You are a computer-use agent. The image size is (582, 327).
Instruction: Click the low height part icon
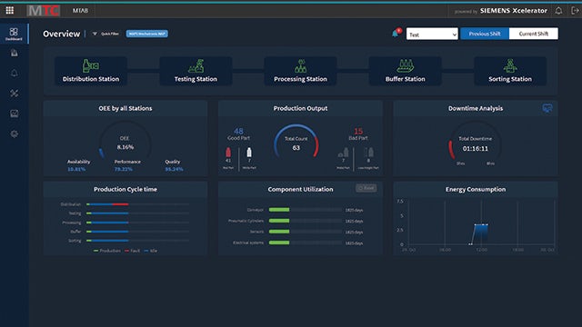pyautogui.click(x=368, y=152)
